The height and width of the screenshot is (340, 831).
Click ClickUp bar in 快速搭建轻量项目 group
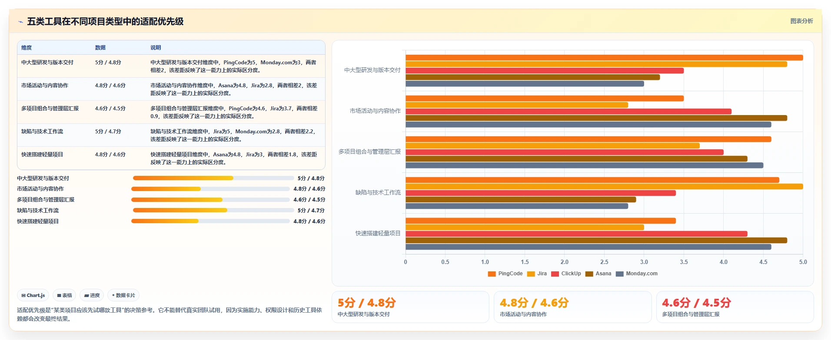[x=576, y=234]
